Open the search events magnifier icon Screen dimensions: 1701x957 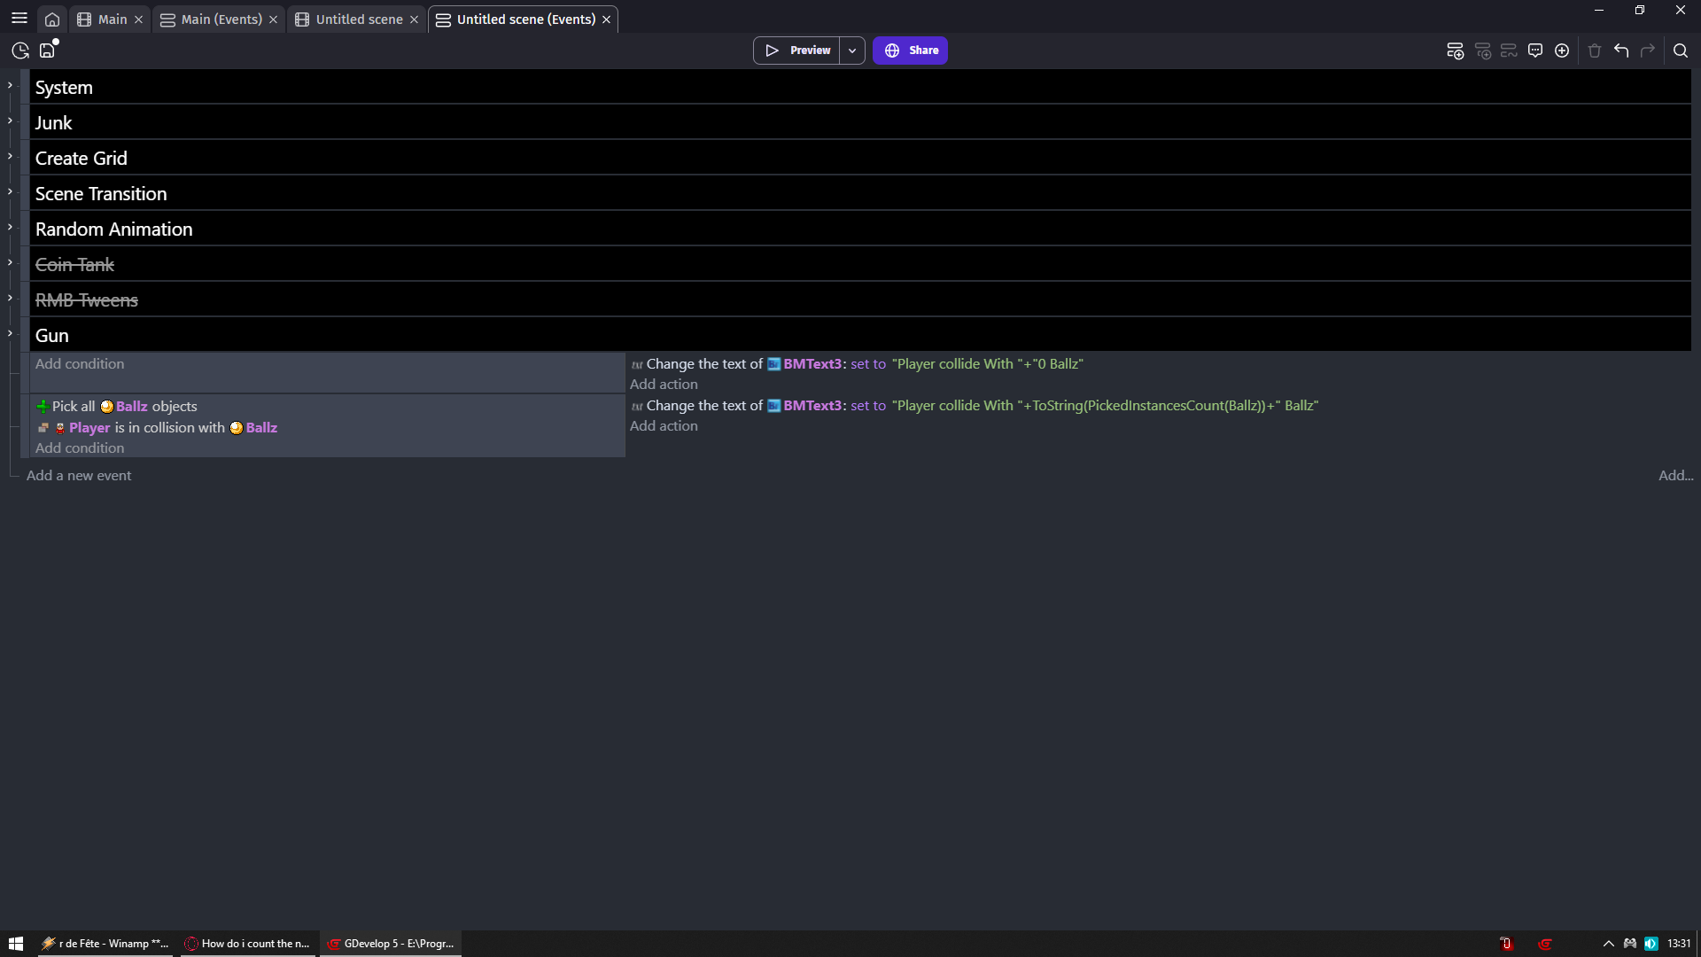[x=1681, y=51]
